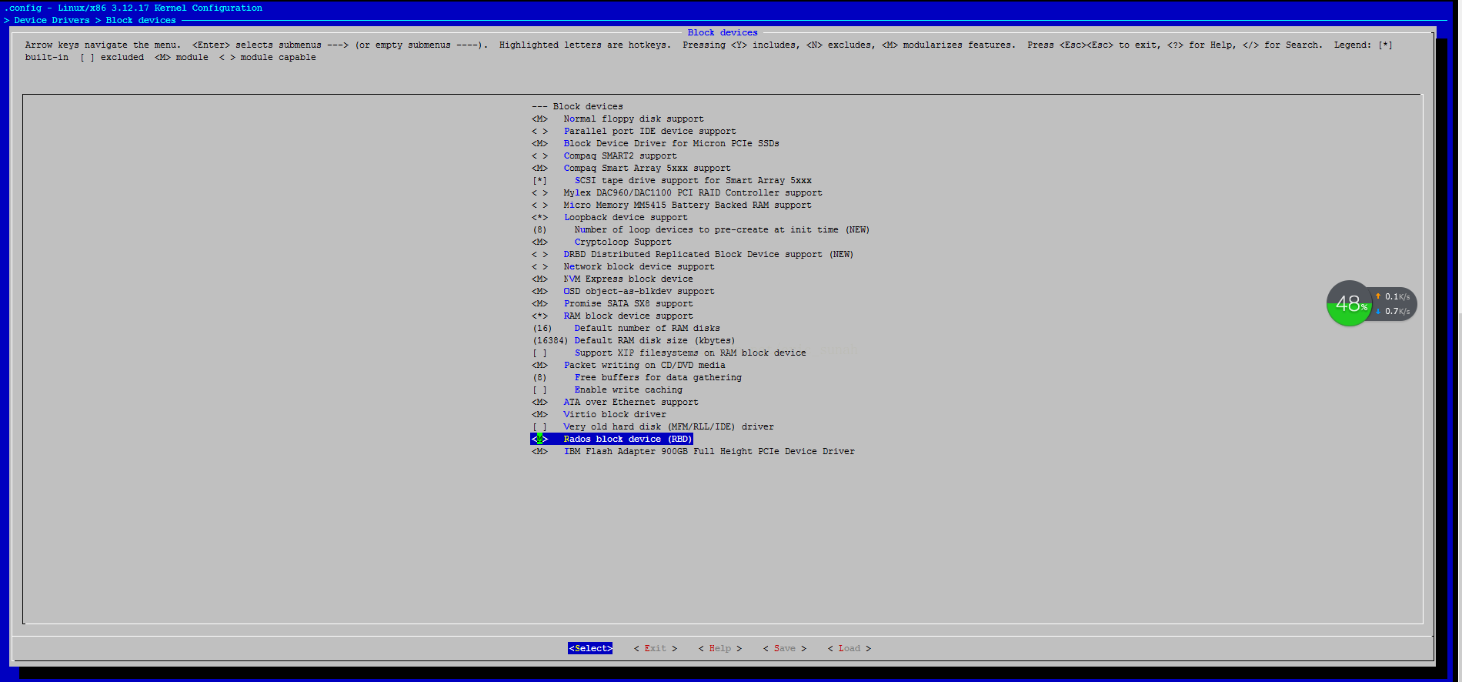
Task: Click the '--- Block devices' header line
Action: tap(577, 106)
